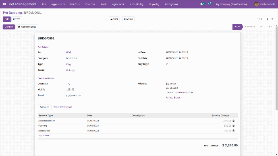Click the vertical scrollbar thumb
The height and width of the screenshot is (156, 278).
point(276,69)
